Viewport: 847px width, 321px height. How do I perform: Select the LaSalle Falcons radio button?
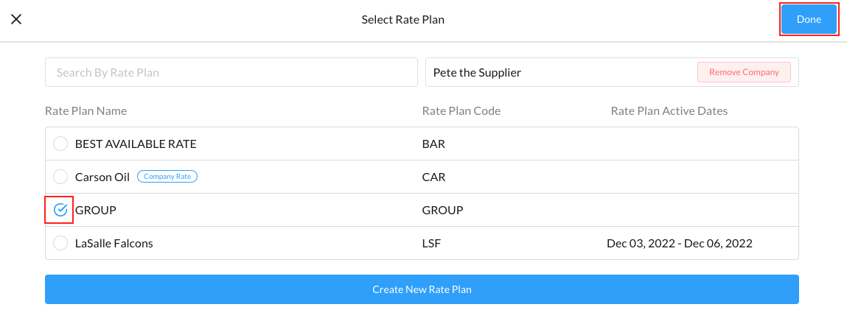pos(60,243)
